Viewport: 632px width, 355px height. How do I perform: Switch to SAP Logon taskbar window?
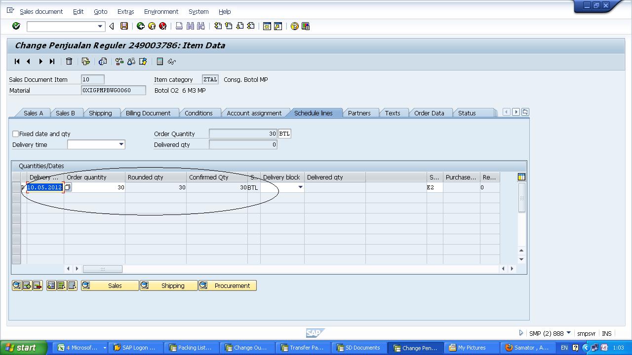click(x=135, y=348)
